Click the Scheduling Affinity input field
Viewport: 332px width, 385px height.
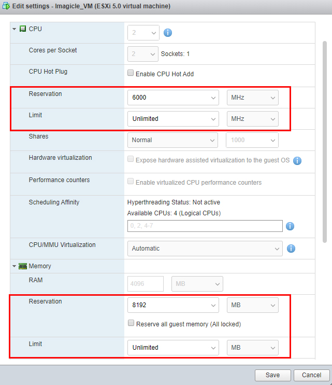coord(205,226)
